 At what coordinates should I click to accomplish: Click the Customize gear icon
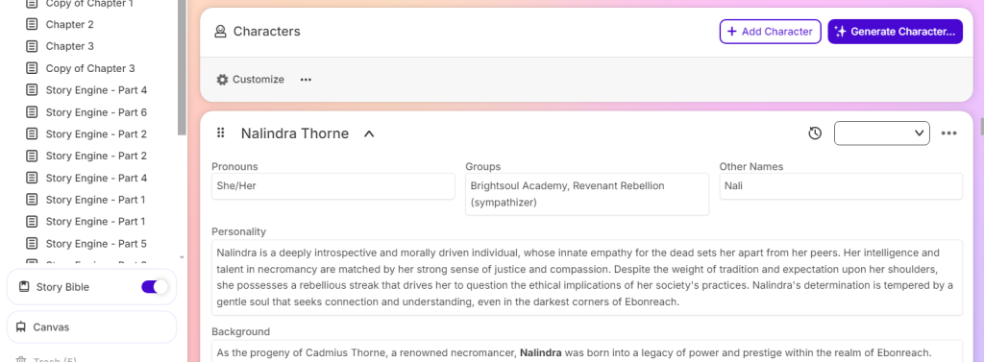(x=222, y=80)
